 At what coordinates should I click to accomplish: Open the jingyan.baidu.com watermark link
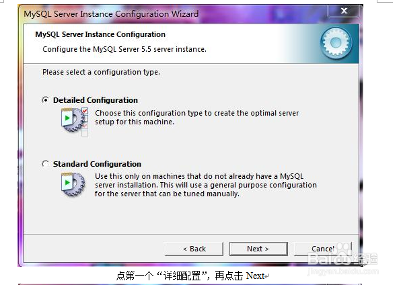click(343, 271)
